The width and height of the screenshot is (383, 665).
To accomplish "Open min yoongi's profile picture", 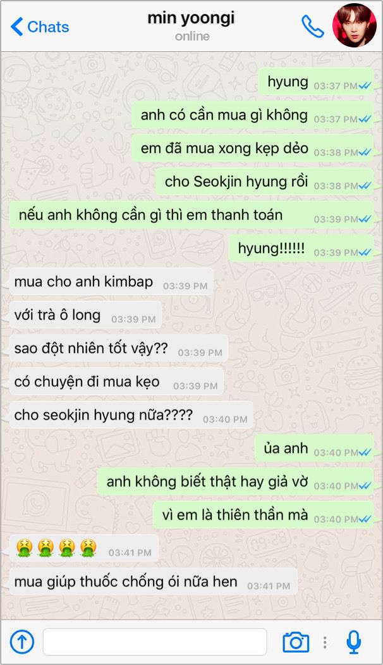I will click(x=354, y=25).
